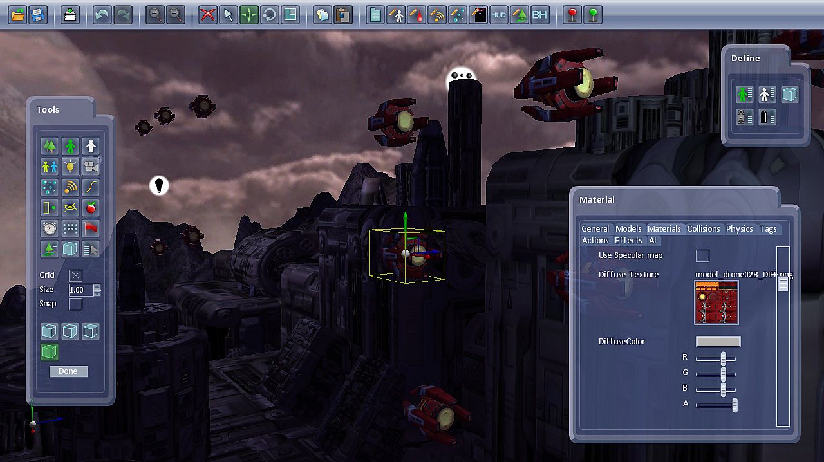
Task: Open the BH toolbar button
Action: (x=539, y=15)
